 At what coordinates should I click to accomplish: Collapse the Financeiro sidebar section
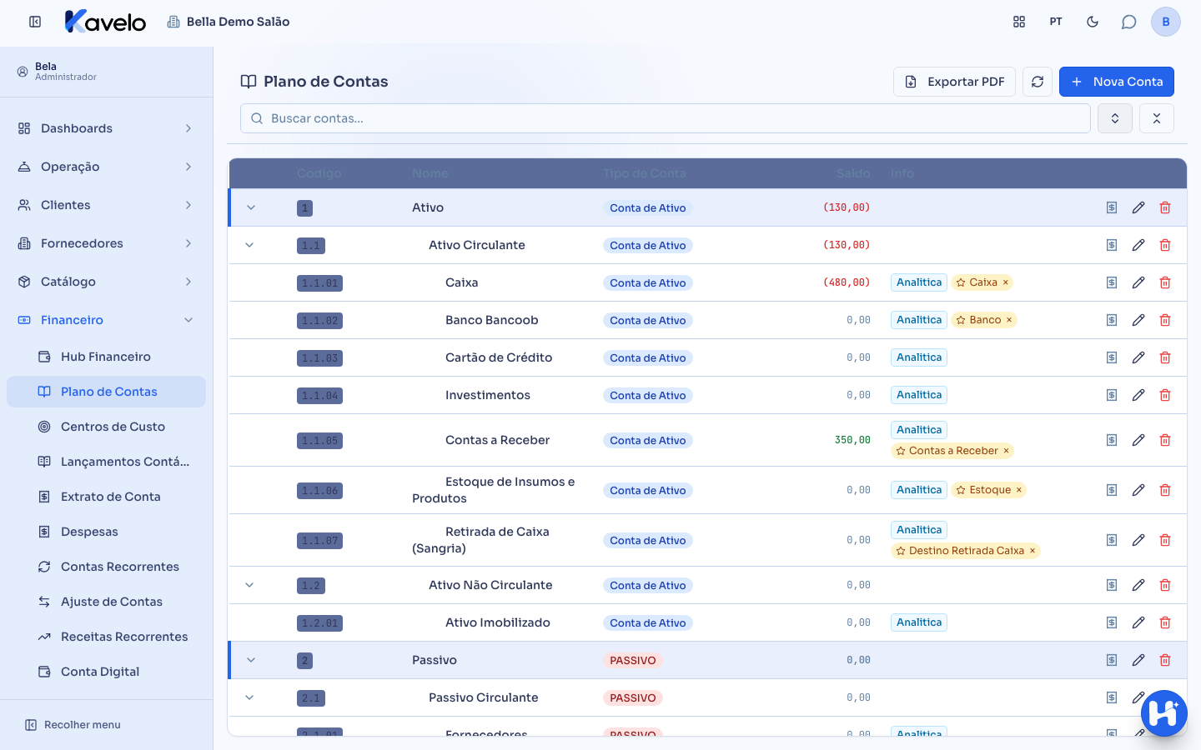point(106,320)
